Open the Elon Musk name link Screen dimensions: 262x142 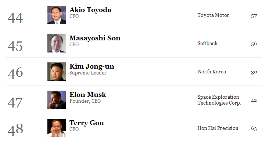(x=88, y=95)
